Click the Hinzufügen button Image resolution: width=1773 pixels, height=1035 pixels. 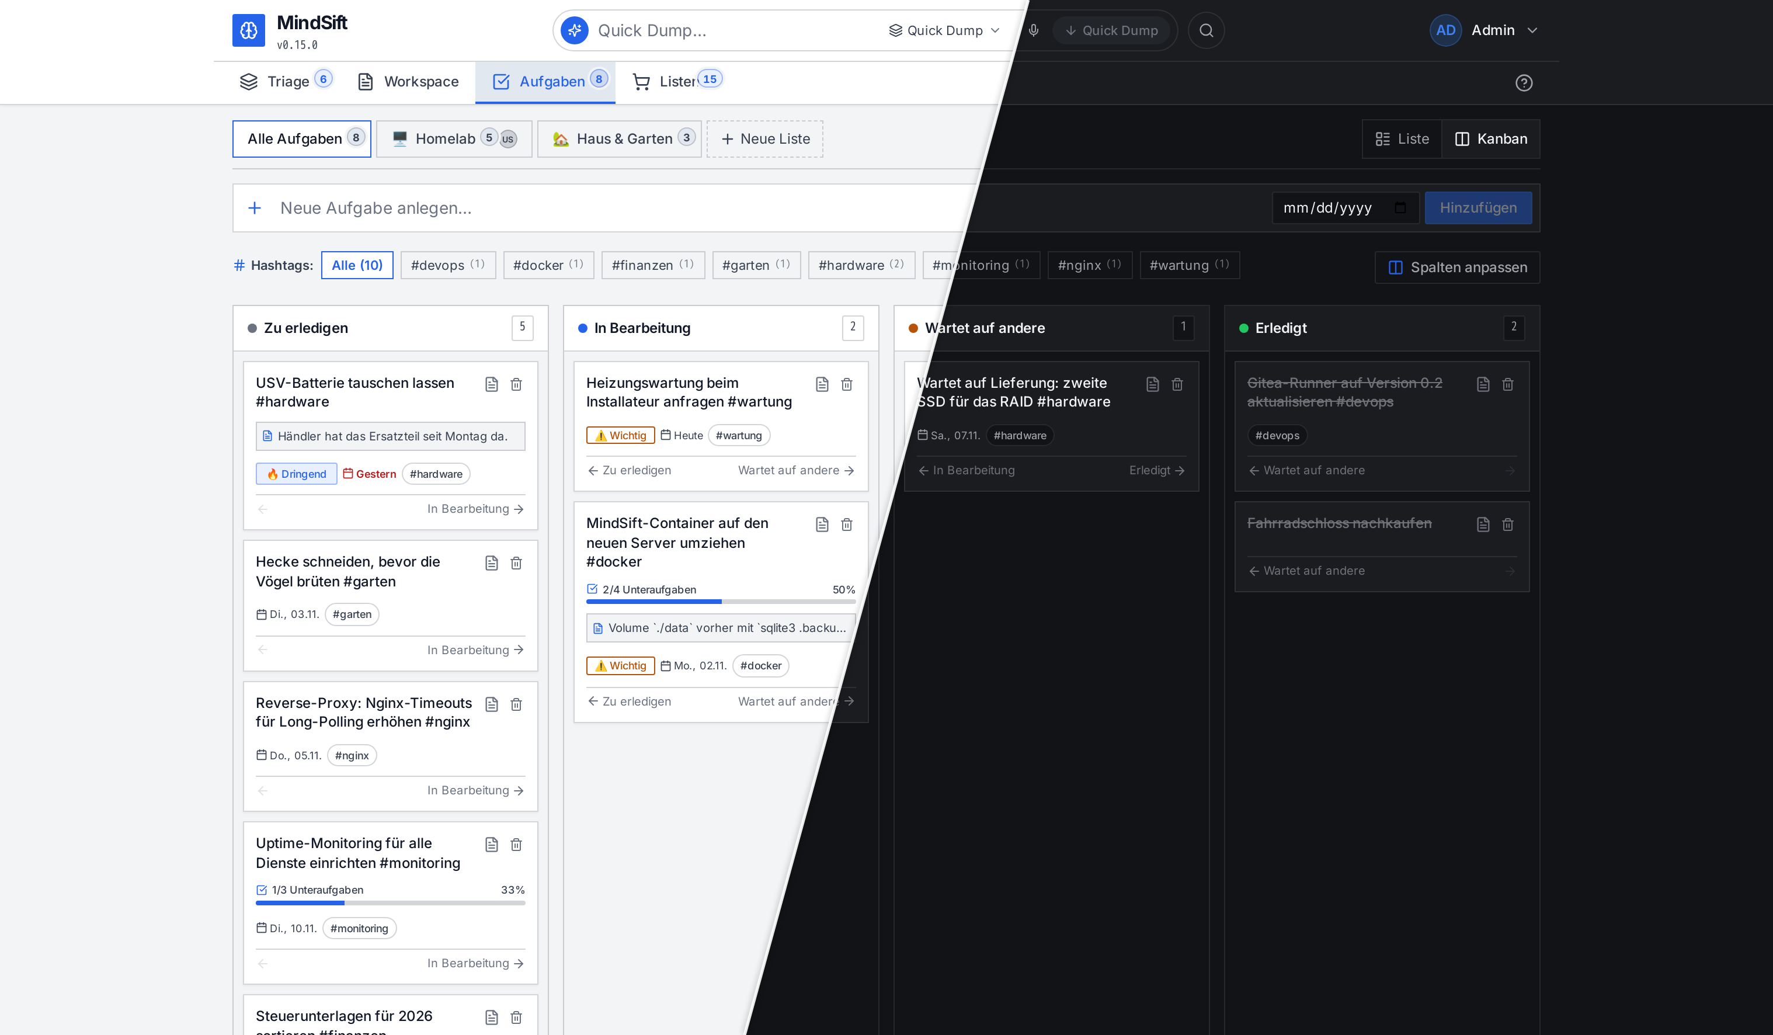(1477, 207)
